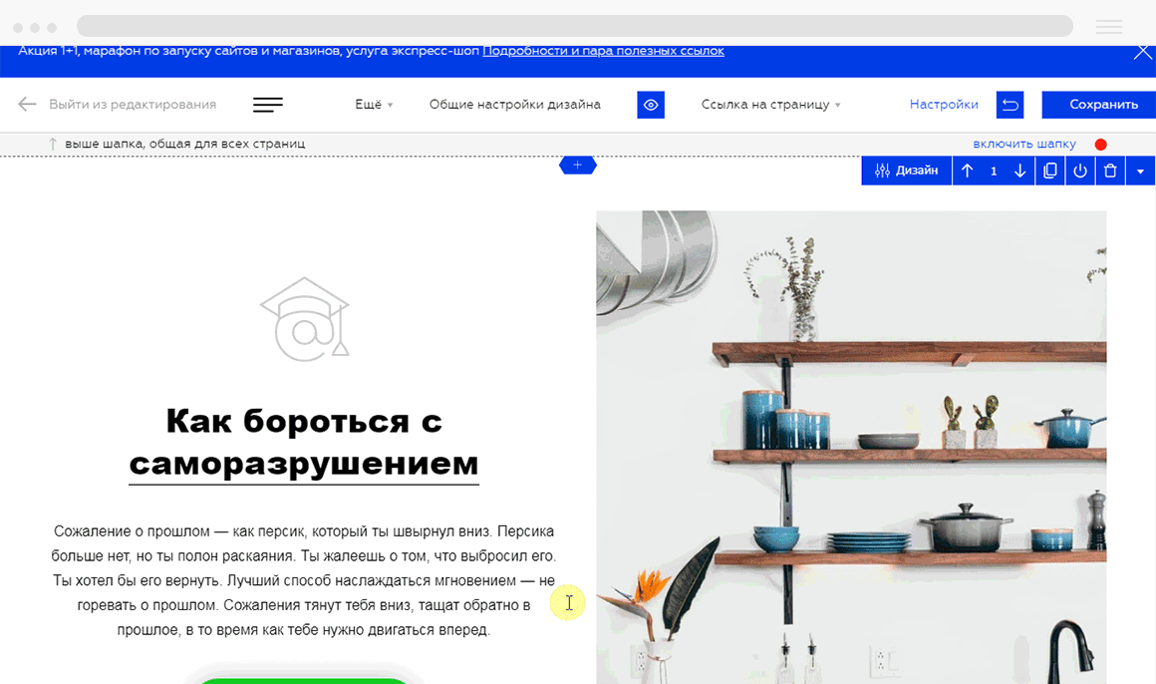Click the back arrow to exit editing
This screenshot has width=1156, height=684.
pos(27,104)
